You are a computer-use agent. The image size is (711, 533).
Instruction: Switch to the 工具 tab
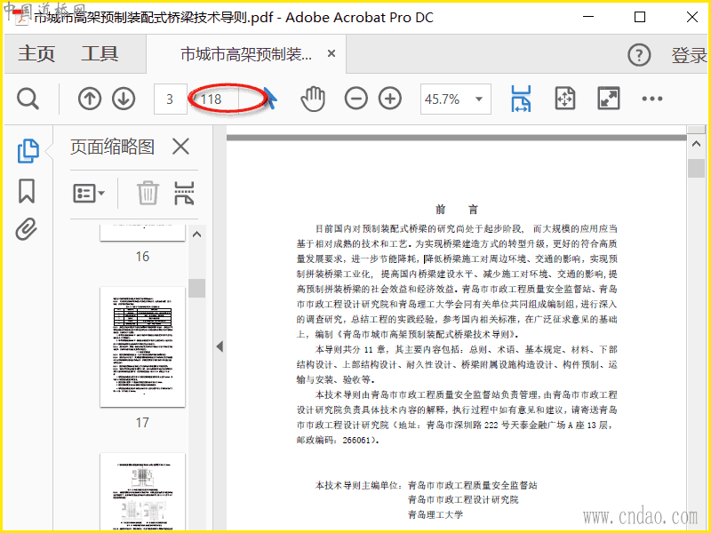pyautogui.click(x=100, y=54)
